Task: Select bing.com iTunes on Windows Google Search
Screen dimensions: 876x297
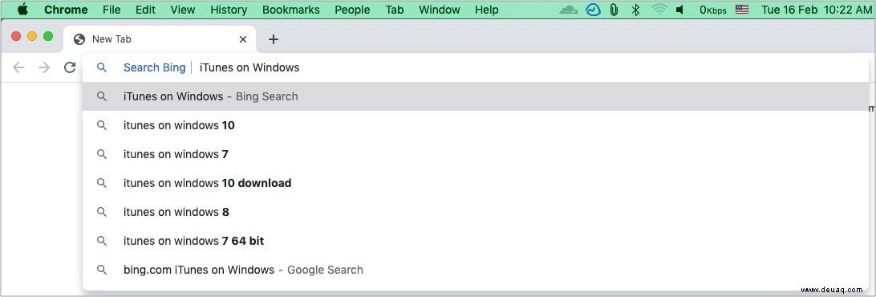Action: 476,270
